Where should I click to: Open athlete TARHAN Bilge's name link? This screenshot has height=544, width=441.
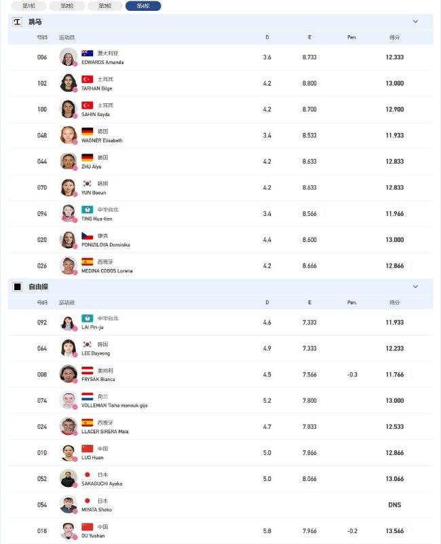coord(96,88)
